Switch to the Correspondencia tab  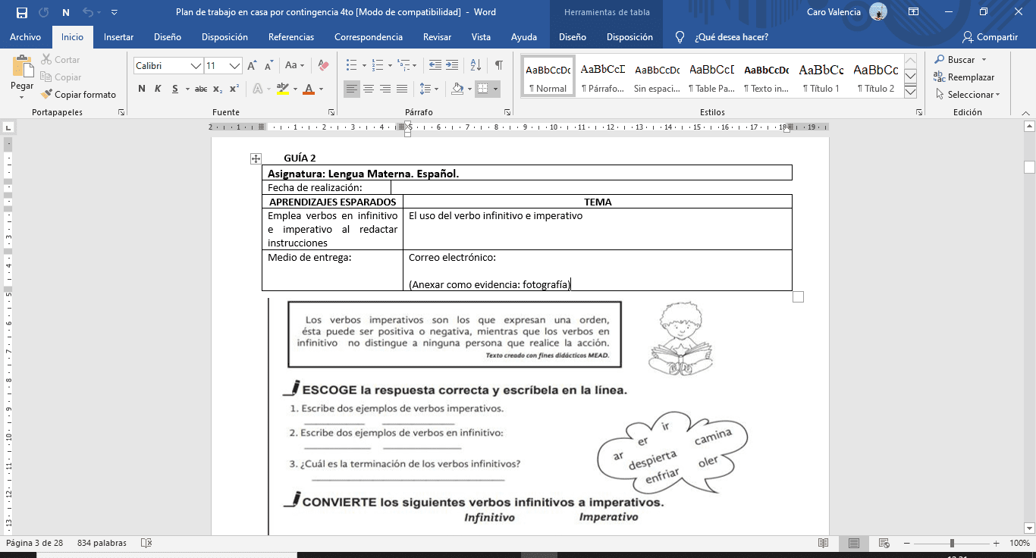(x=369, y=37)
